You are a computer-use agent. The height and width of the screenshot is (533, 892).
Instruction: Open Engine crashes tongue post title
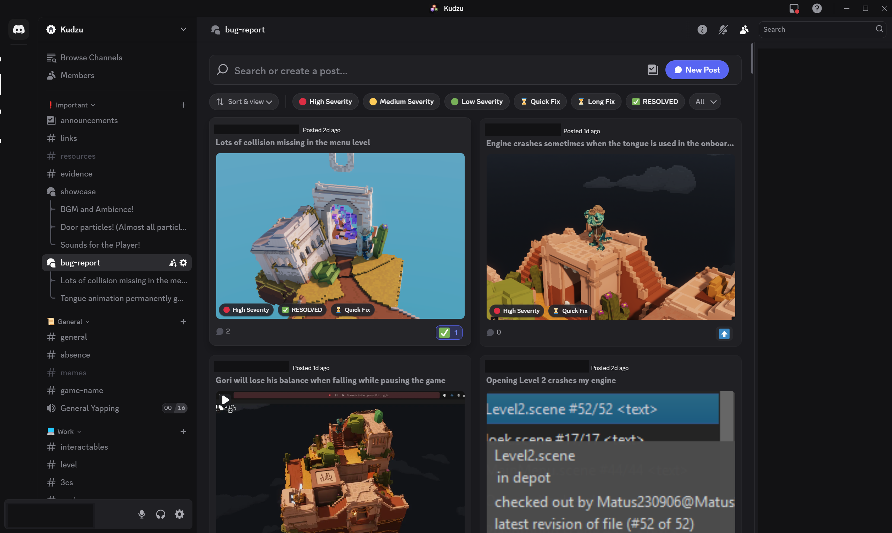pyautogui.click(x=610, y=143)
